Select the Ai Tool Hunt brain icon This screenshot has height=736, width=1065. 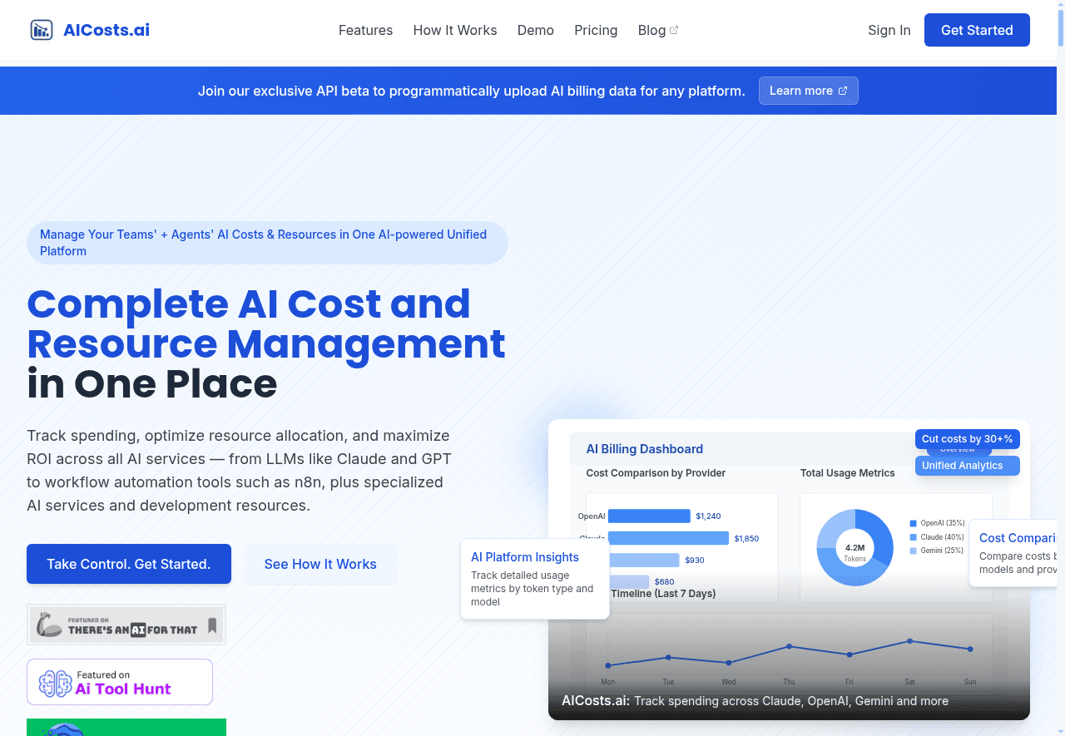point(53,682)
